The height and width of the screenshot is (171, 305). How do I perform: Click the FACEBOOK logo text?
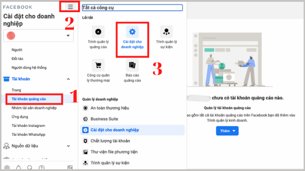coord(18,7)
